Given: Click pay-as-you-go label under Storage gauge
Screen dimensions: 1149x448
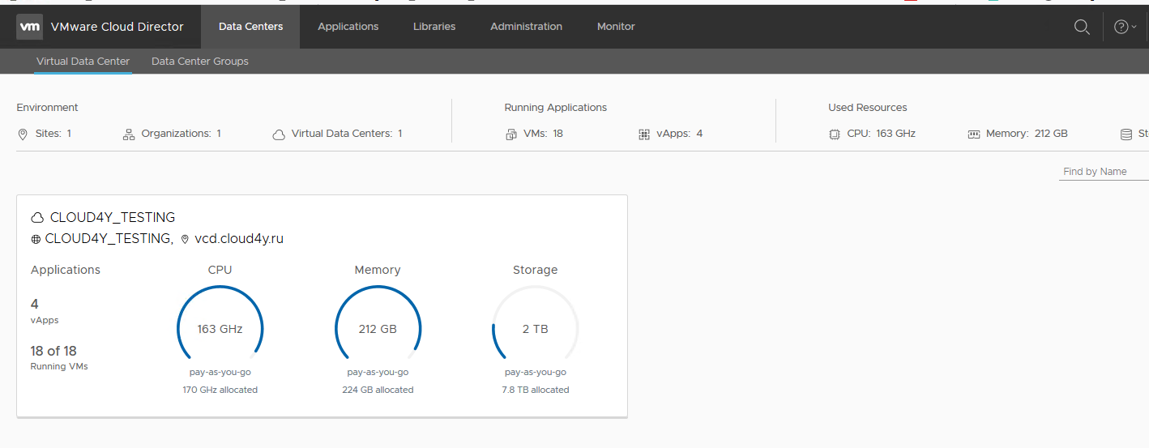Looking at the screenshot, I should 536,373.
